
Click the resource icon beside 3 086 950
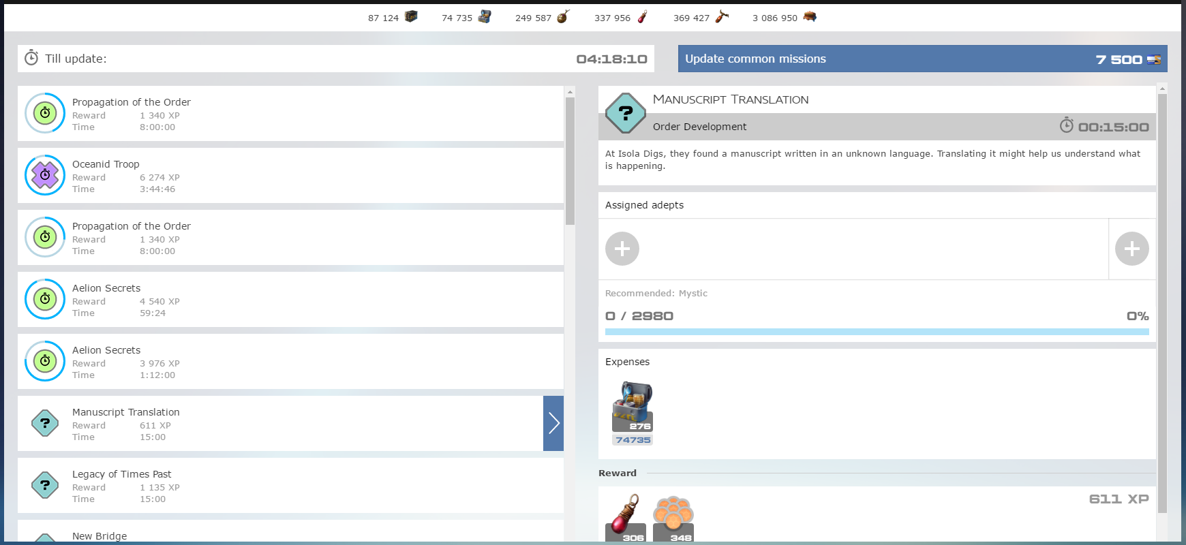(810, 16)
